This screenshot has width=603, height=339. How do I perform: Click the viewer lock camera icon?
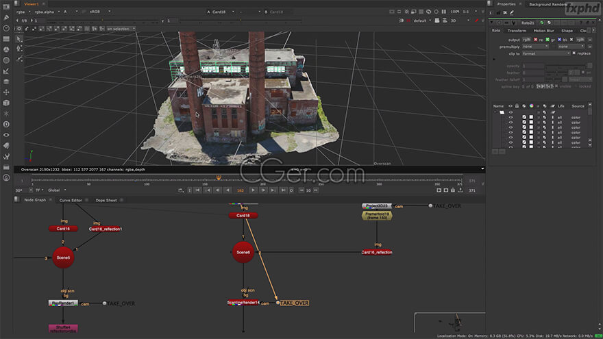pos(437,21)
